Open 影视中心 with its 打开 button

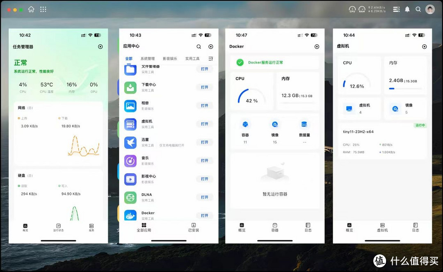coord(205,179)
